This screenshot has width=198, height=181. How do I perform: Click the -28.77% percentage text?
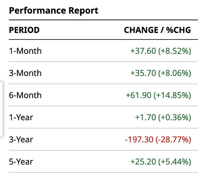click(x=173, y=140)
